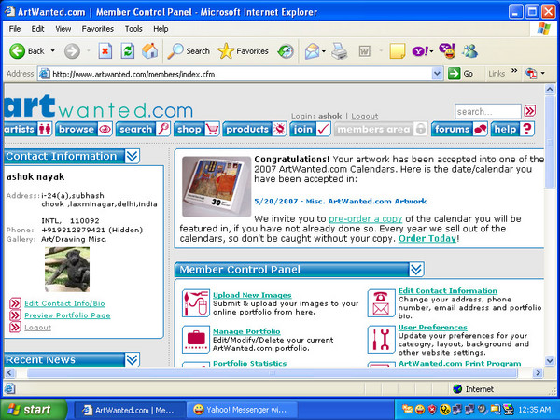Click the Edit Contact Information telephone icon
560x420 pixels.
click(x=381, y=303)
